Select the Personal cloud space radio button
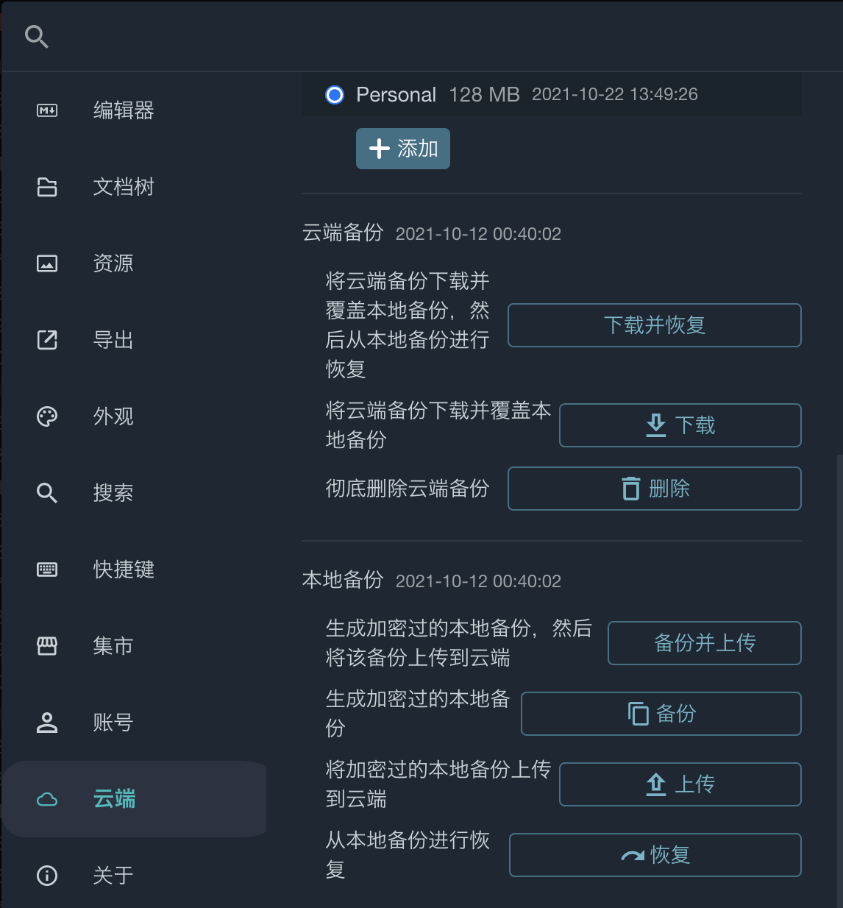Screen dimensions: 843x908 pos(335,95)
